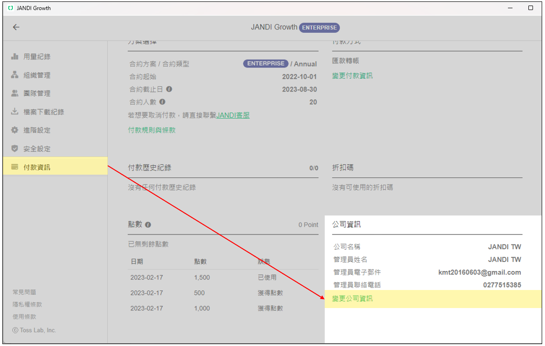Click 已使用 status cell
The width and height of the screenshot is (545, 346).
267,278
